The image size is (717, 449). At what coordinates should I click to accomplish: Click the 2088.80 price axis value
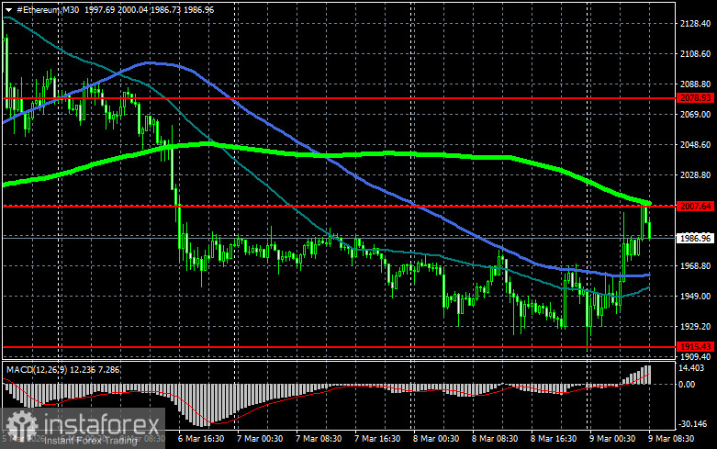coord(696,84)
